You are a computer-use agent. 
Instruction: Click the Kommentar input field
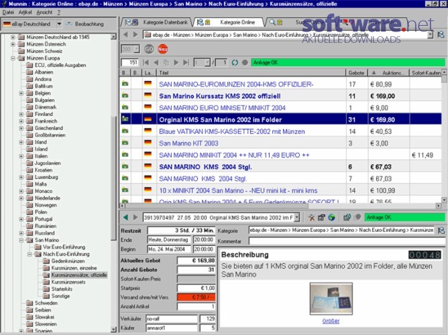(x=347, y=241)
